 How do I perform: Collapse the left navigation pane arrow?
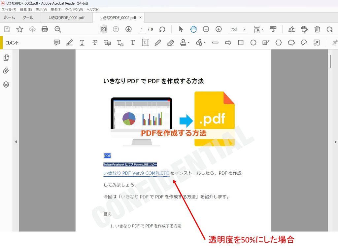coord(16,142)
